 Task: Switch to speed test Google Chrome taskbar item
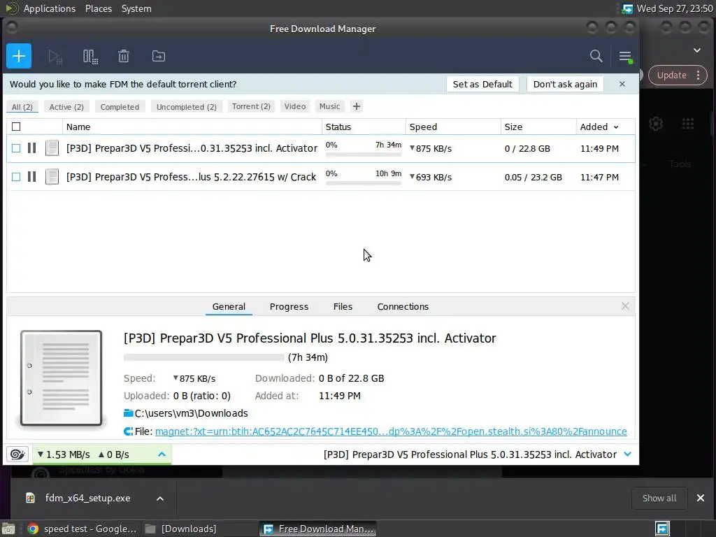point(83,529)
